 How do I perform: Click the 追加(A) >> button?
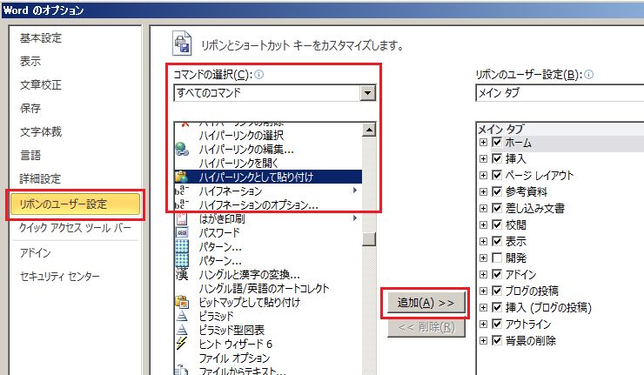tap(426, 303)
